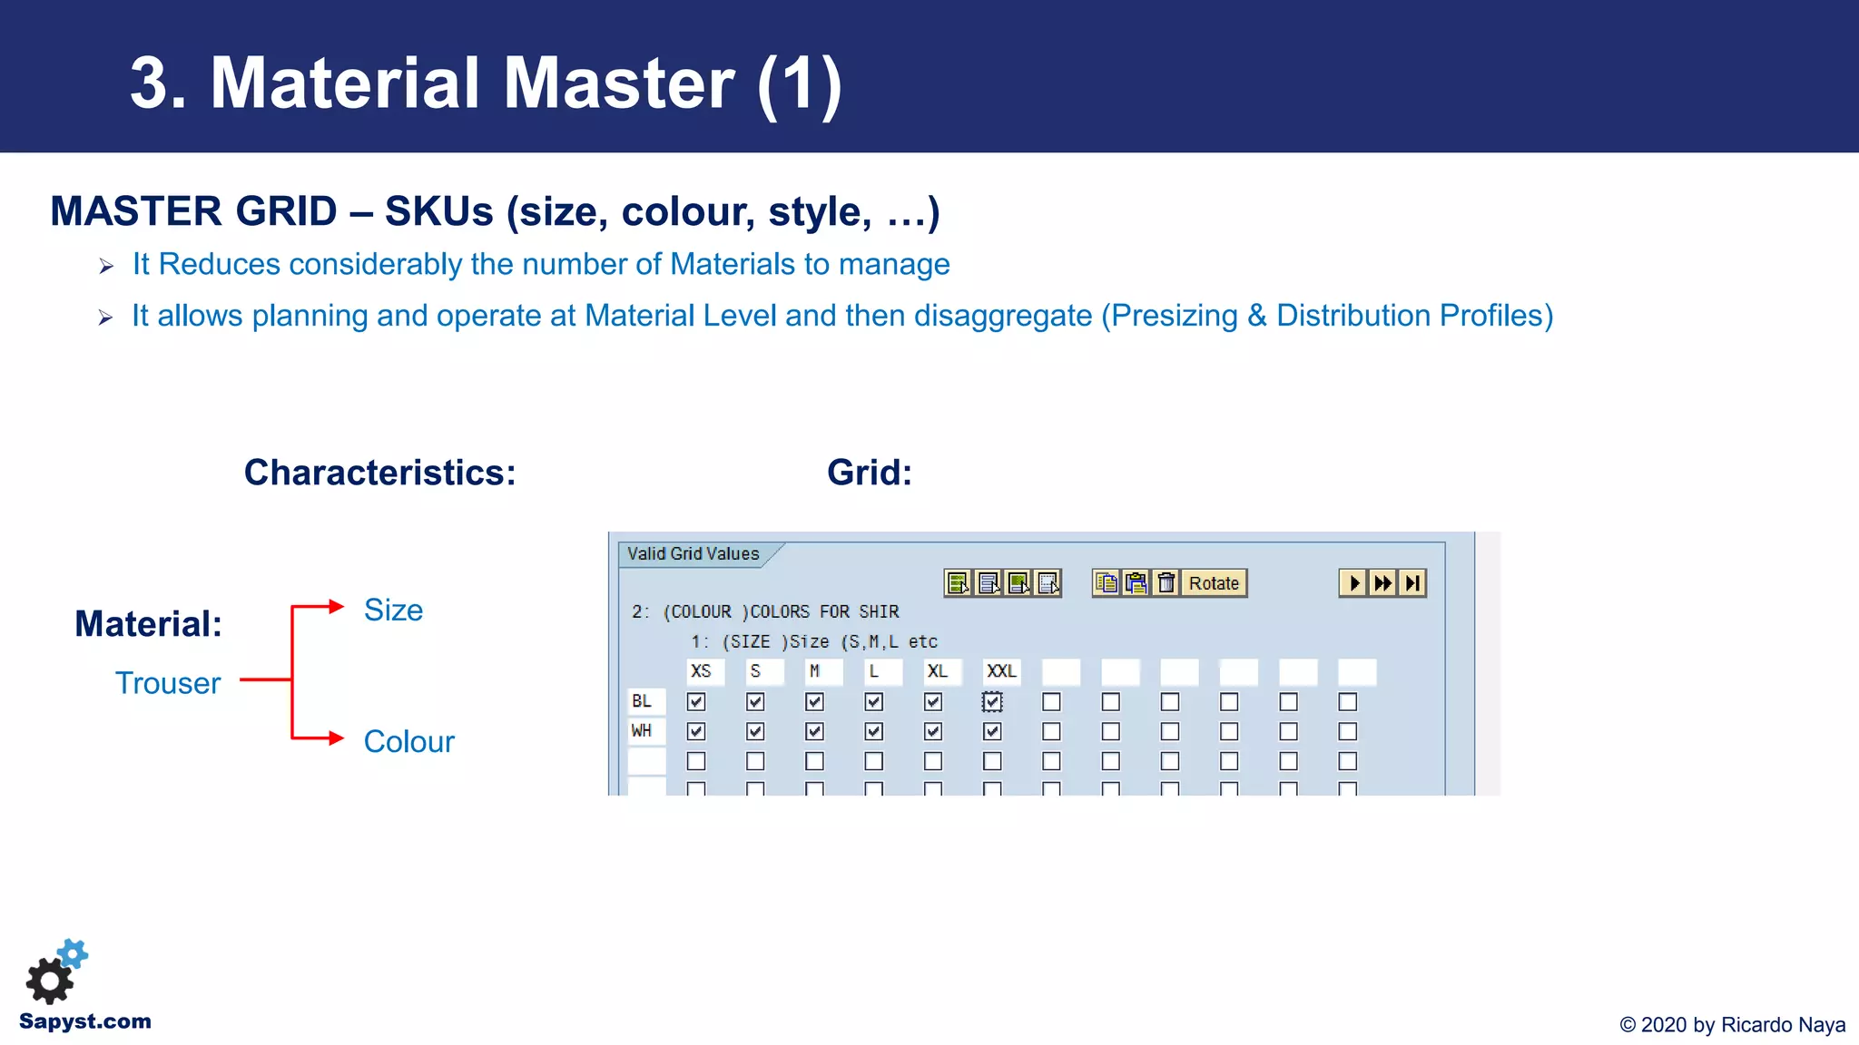This screenshot has height=1045, width=1859.
Task: Click the single-arrow next column icon
Action: tap(1353, 583)
